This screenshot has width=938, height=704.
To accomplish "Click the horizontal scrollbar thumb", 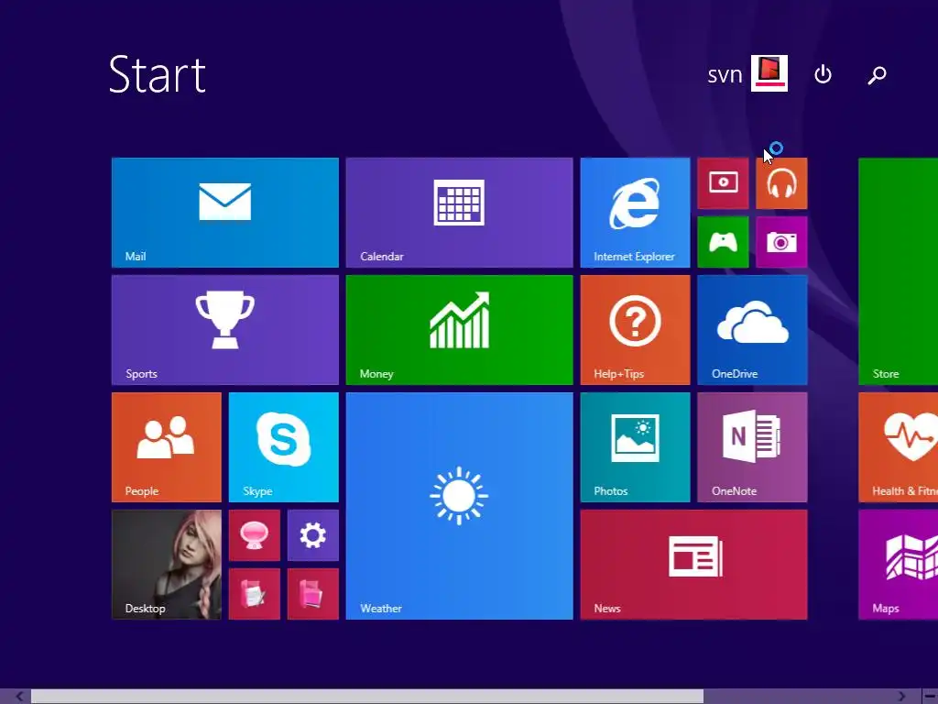I will (366, 697).
